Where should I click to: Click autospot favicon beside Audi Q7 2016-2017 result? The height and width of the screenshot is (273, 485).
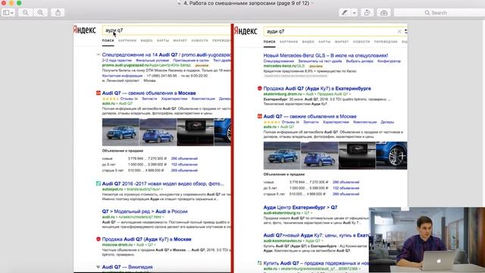pyautogui.click(x=99, y=184)
